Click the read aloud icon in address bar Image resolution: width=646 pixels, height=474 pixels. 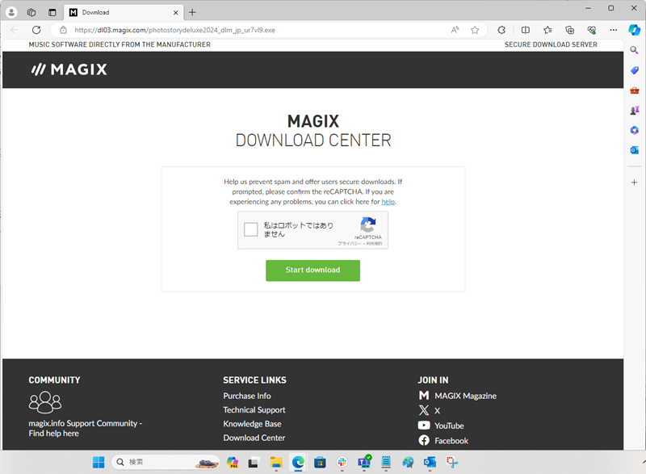pyautogui.click(x=455, y=30)
